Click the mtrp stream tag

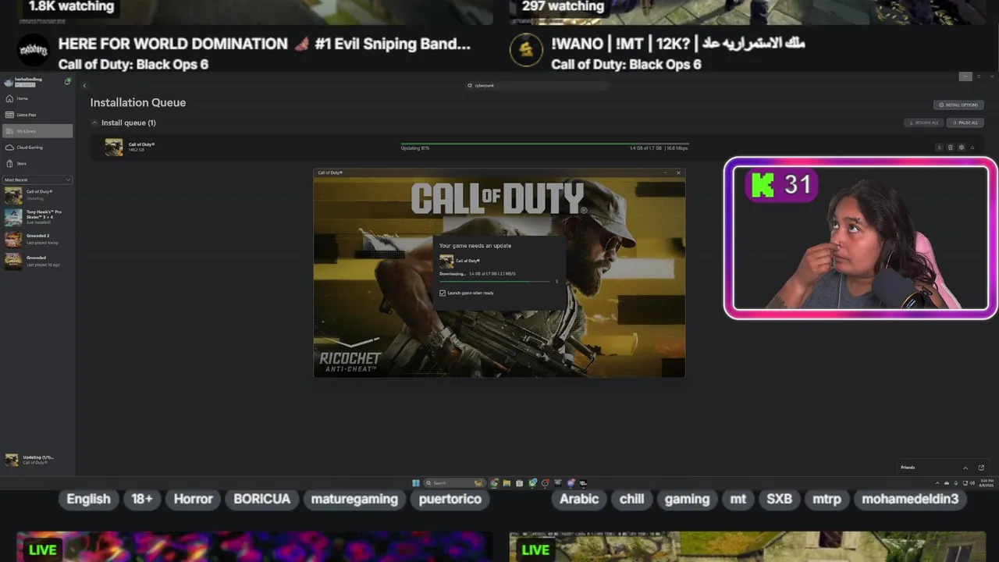[827, 499]
